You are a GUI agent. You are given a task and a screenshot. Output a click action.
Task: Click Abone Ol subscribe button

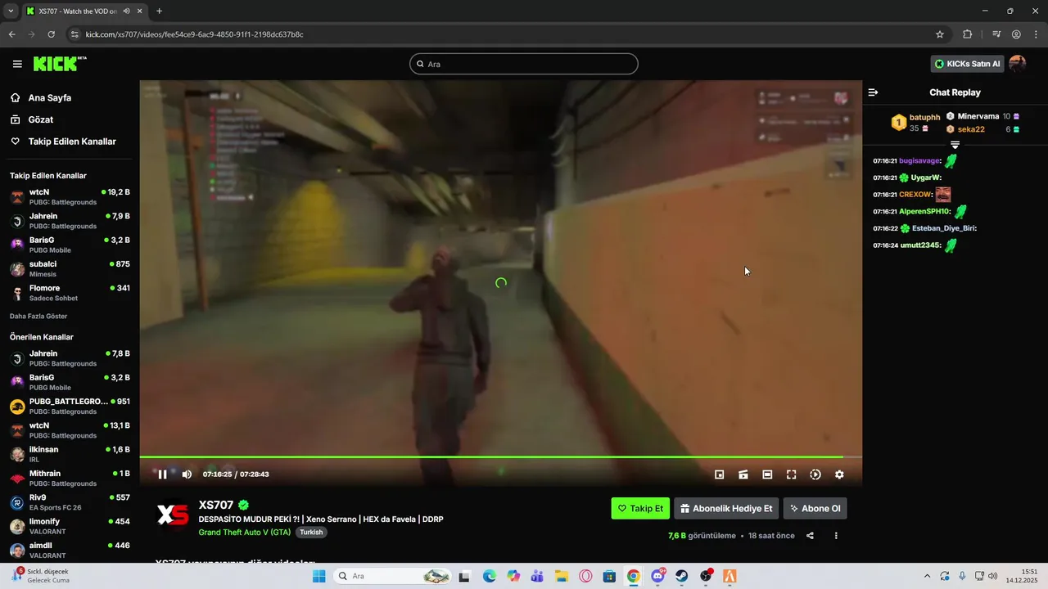click(815, 508)
